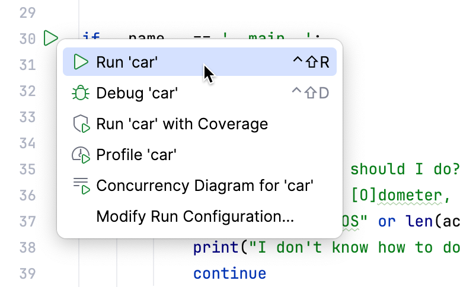Click the bug icon beside Debug 'car'
The image size is (460, 287).
pos(81,93)
